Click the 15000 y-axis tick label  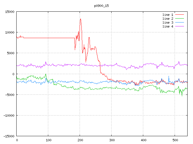point(9,12)
